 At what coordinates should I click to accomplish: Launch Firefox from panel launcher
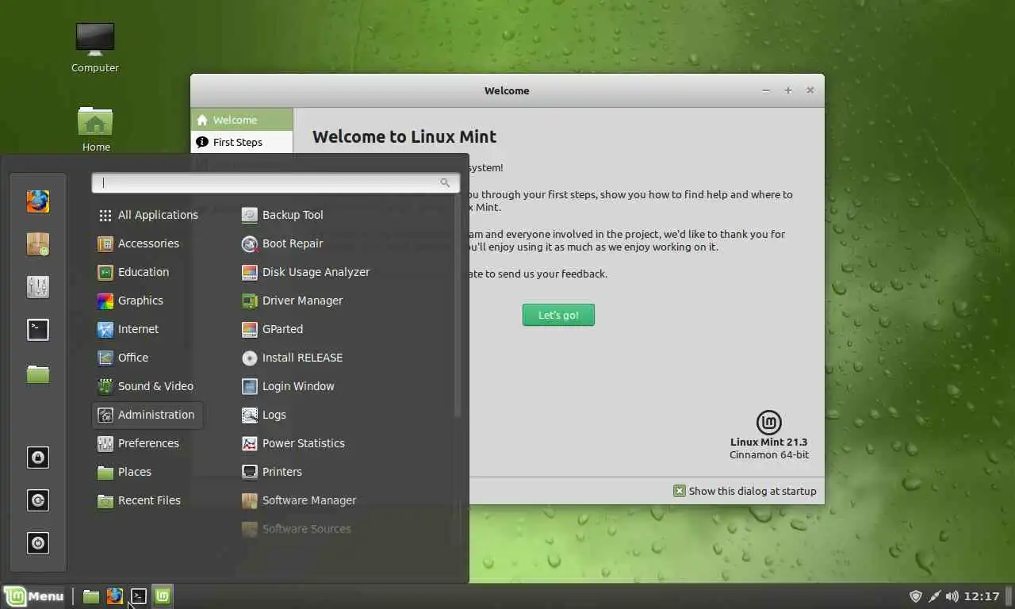point(115,596)
